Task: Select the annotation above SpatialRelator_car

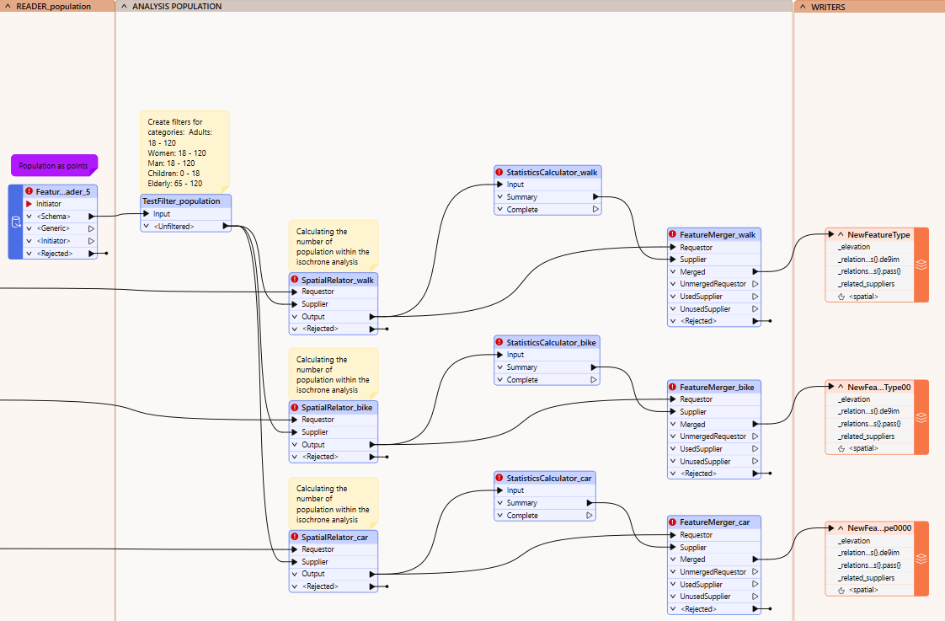Action: coord(334,503)
